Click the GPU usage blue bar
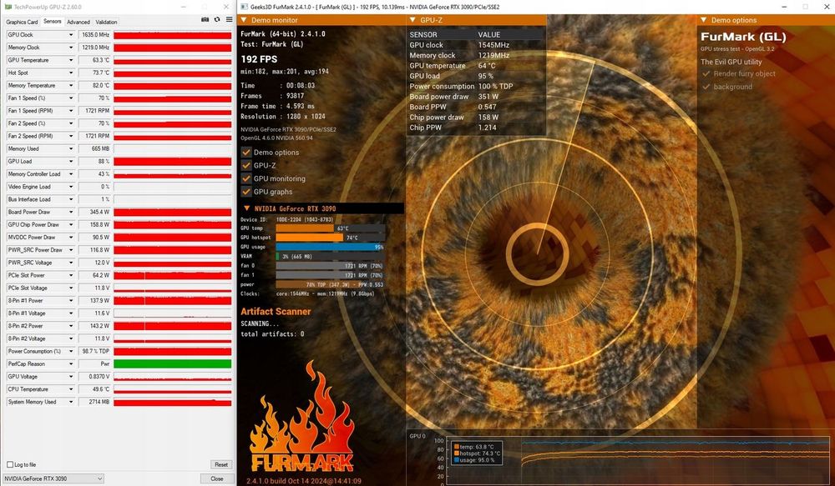 click(330, 247)
